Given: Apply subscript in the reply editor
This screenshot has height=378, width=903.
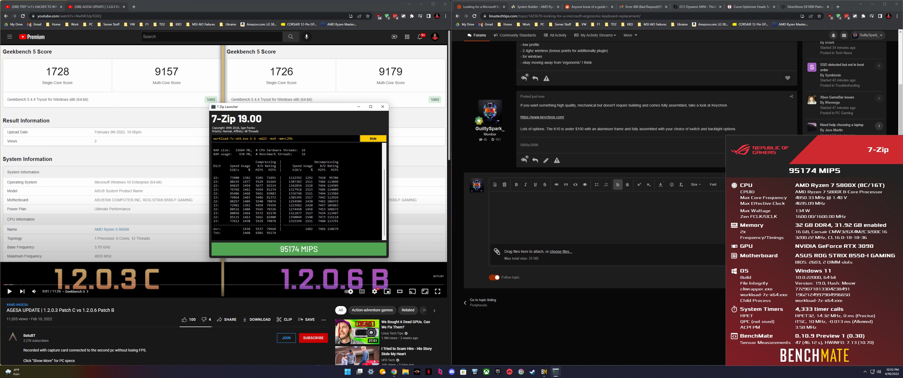Looking at the screenshot, I should 648,185.
